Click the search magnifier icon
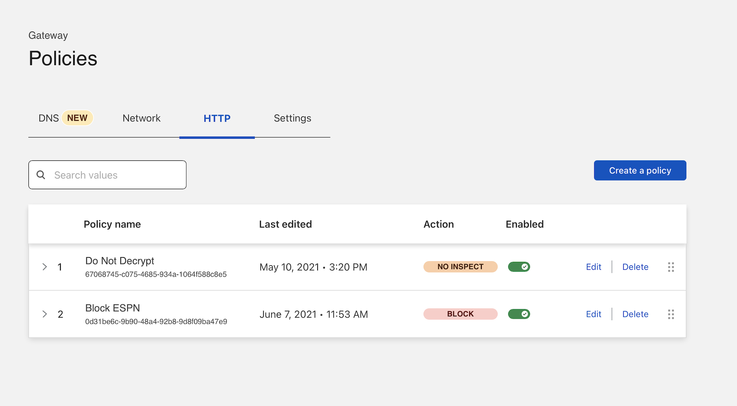The height and width of the screenshot is (406, 737). coord(41,175)
